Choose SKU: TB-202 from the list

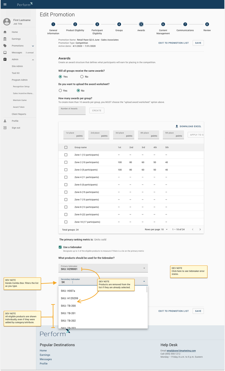click(102, 321)
